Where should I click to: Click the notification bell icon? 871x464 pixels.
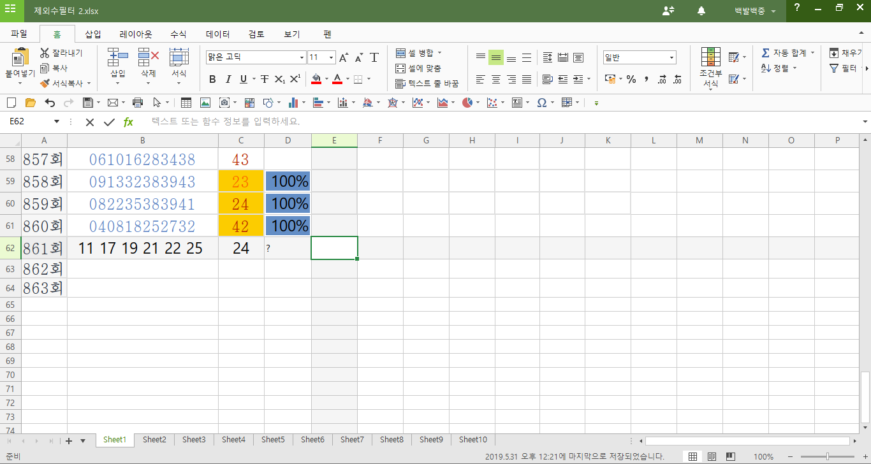(x=701, y=11)
